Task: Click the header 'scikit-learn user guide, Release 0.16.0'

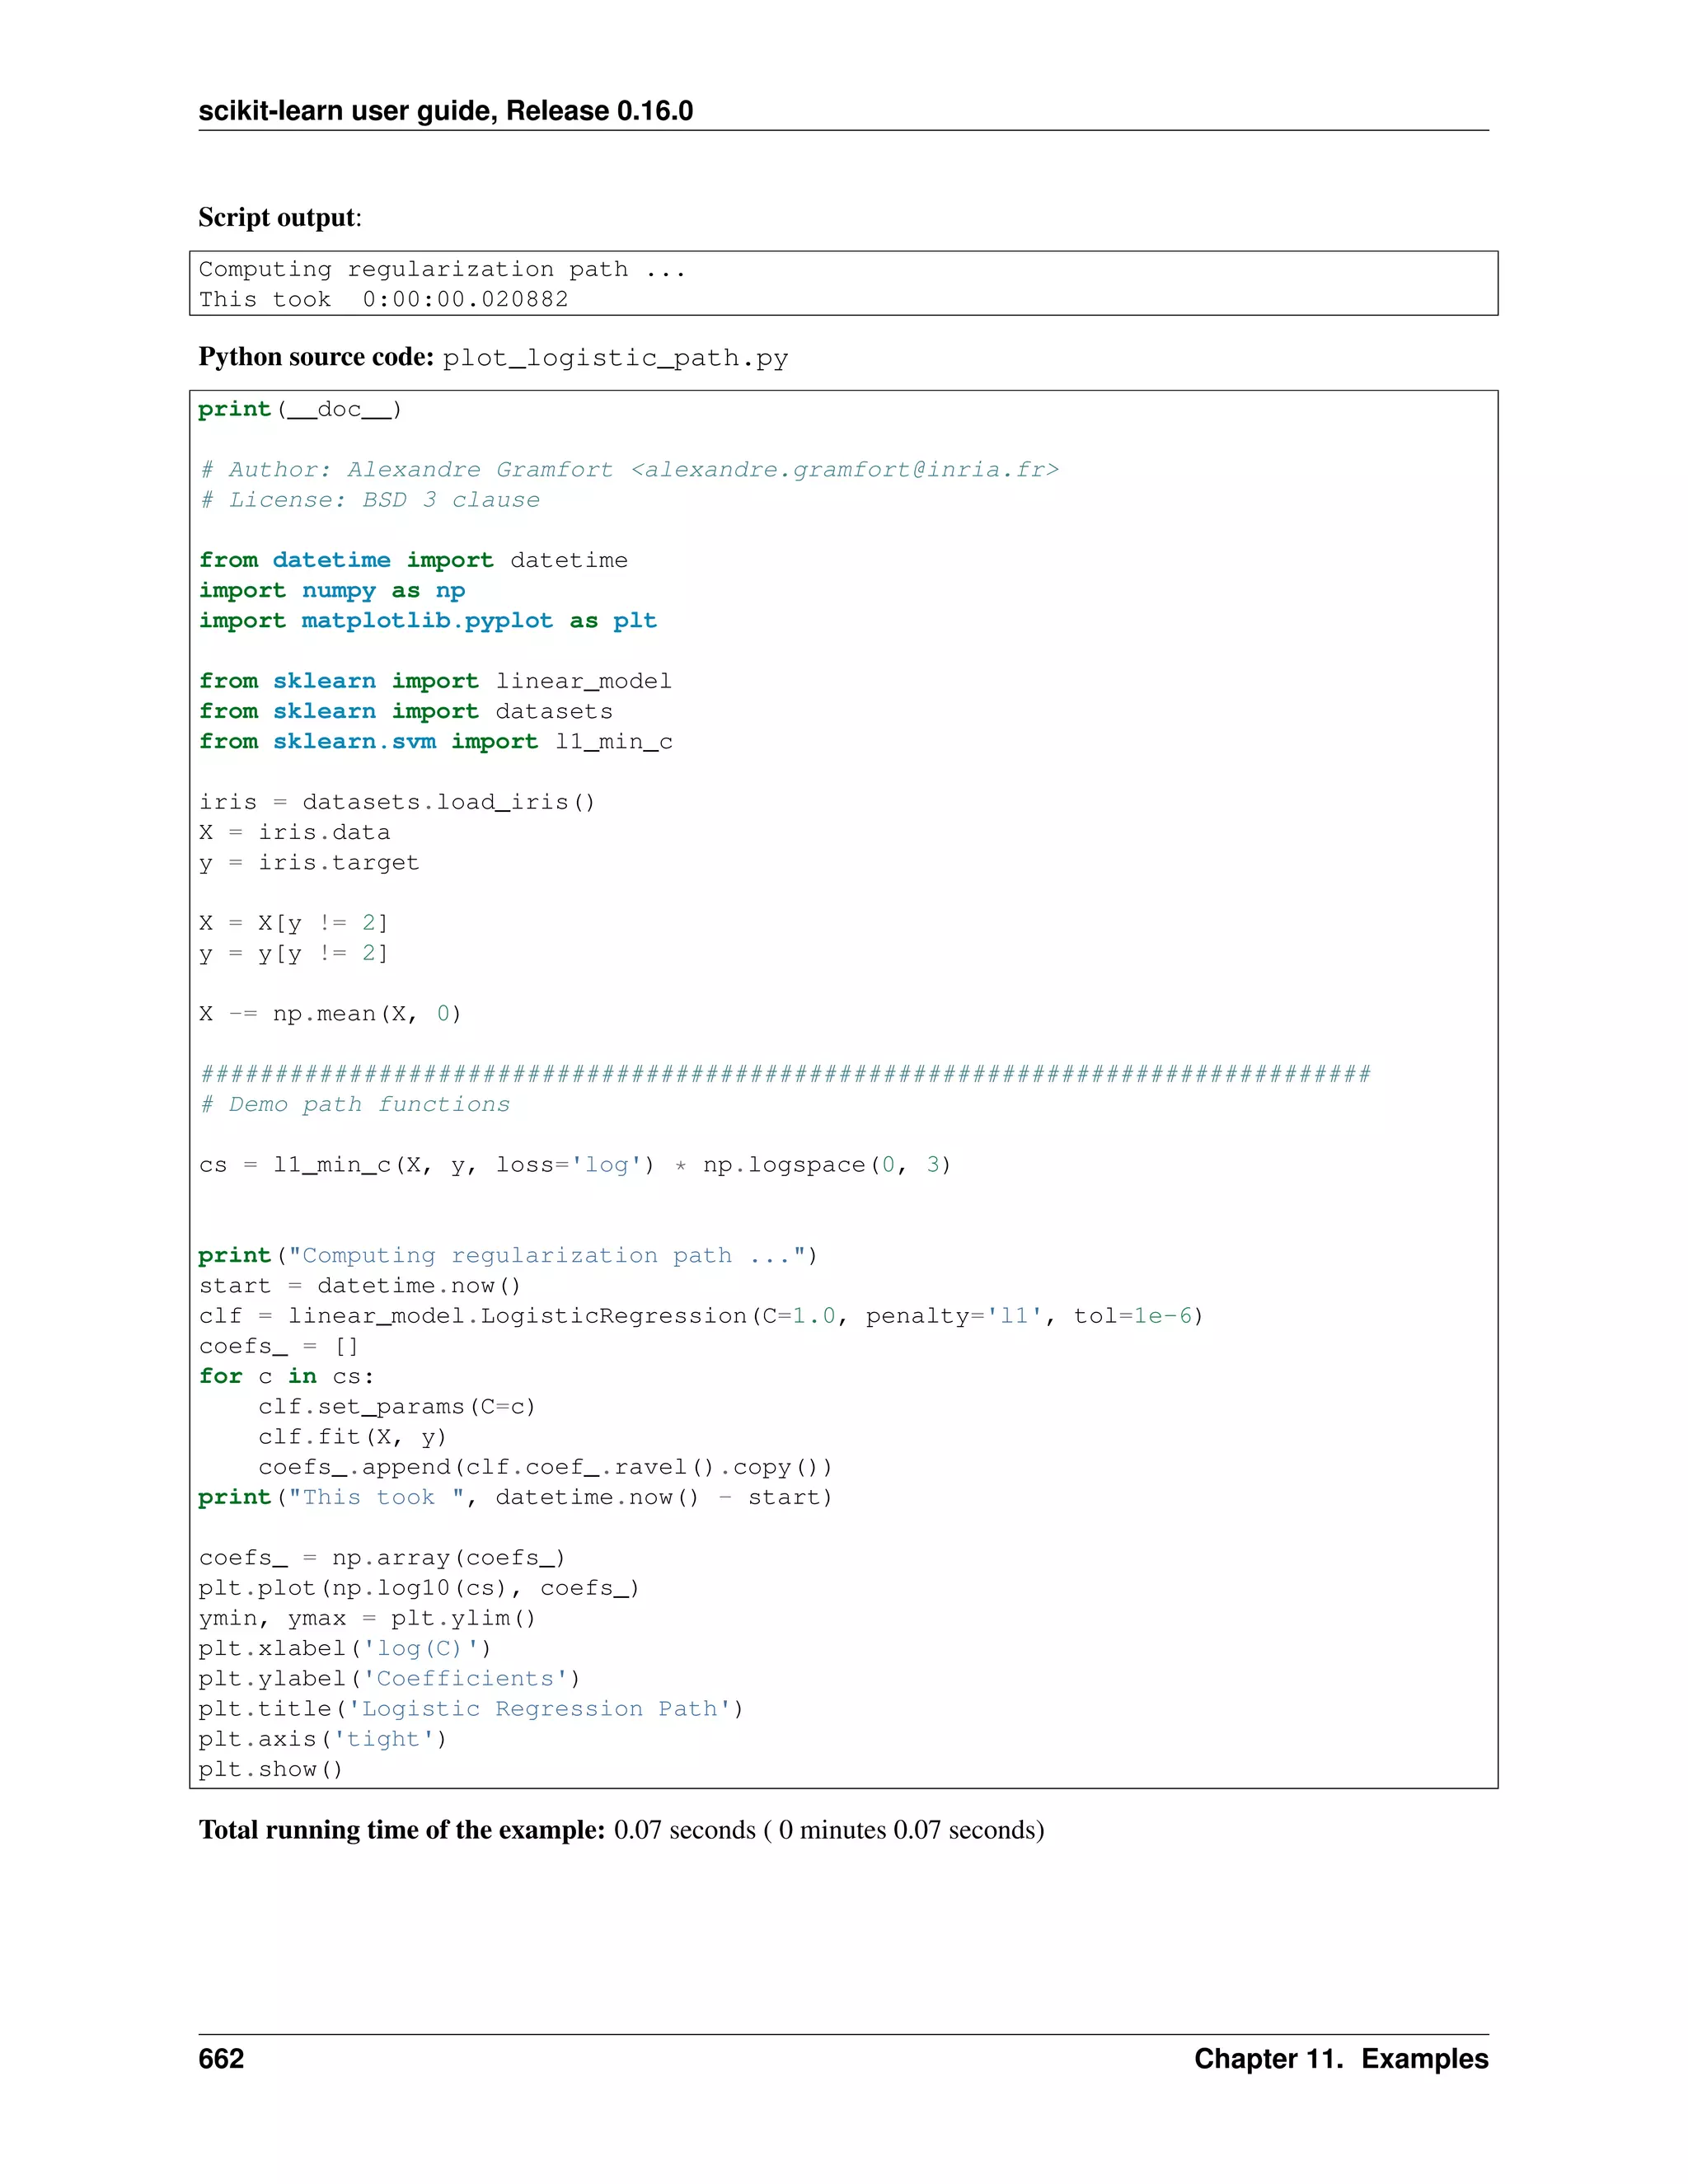Action: pyautogui.click(x=445, y=110)
